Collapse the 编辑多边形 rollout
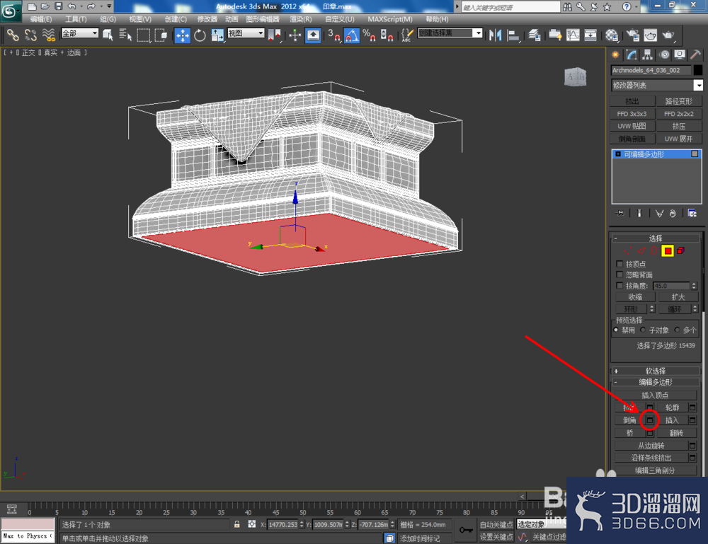This screenshot has width=708, height=544. [x=655, y=382]
